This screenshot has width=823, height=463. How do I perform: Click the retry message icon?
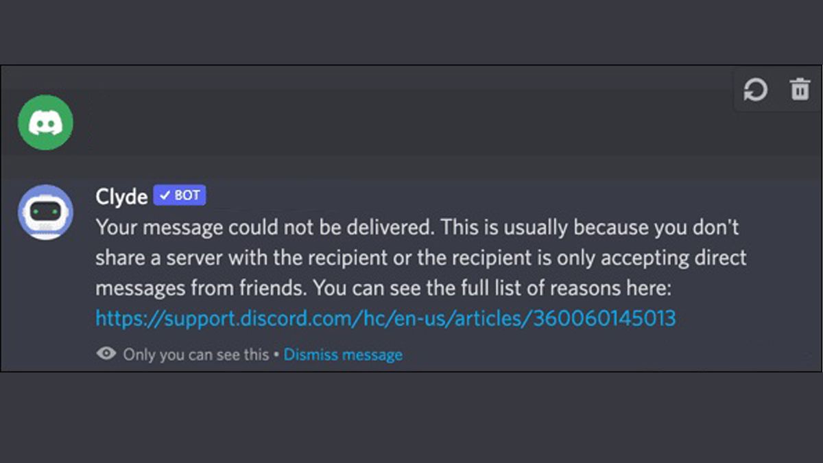(x=754, y=90)
